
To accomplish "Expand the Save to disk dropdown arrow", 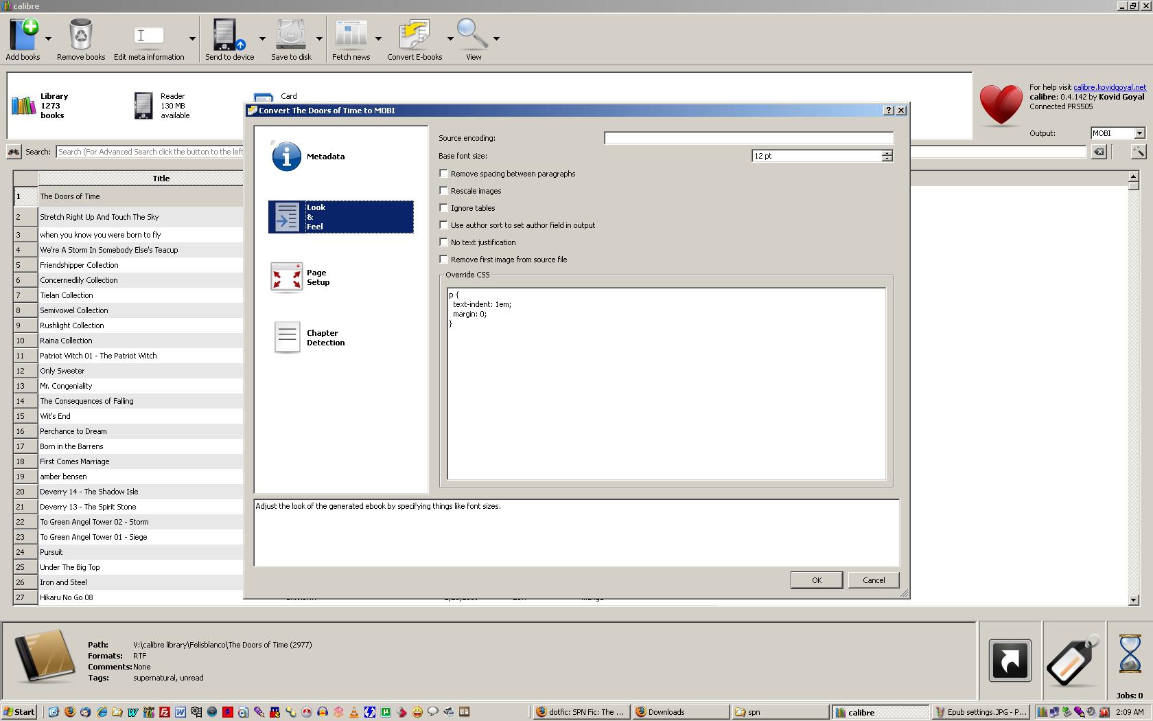I will [319, 38].
